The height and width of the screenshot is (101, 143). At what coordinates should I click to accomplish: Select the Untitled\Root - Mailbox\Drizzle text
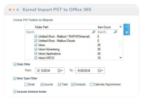[57, 41]
